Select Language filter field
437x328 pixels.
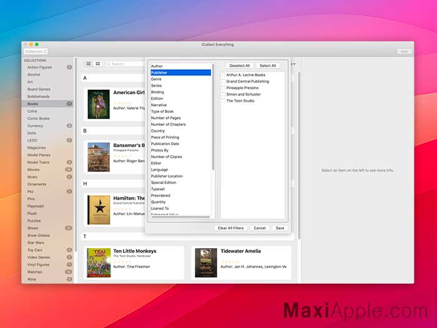point(180,170)
